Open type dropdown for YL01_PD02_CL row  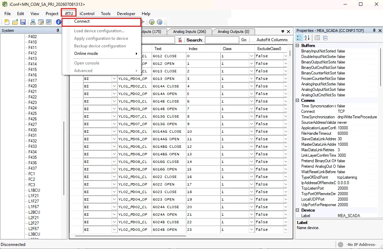tap(114, 86)
